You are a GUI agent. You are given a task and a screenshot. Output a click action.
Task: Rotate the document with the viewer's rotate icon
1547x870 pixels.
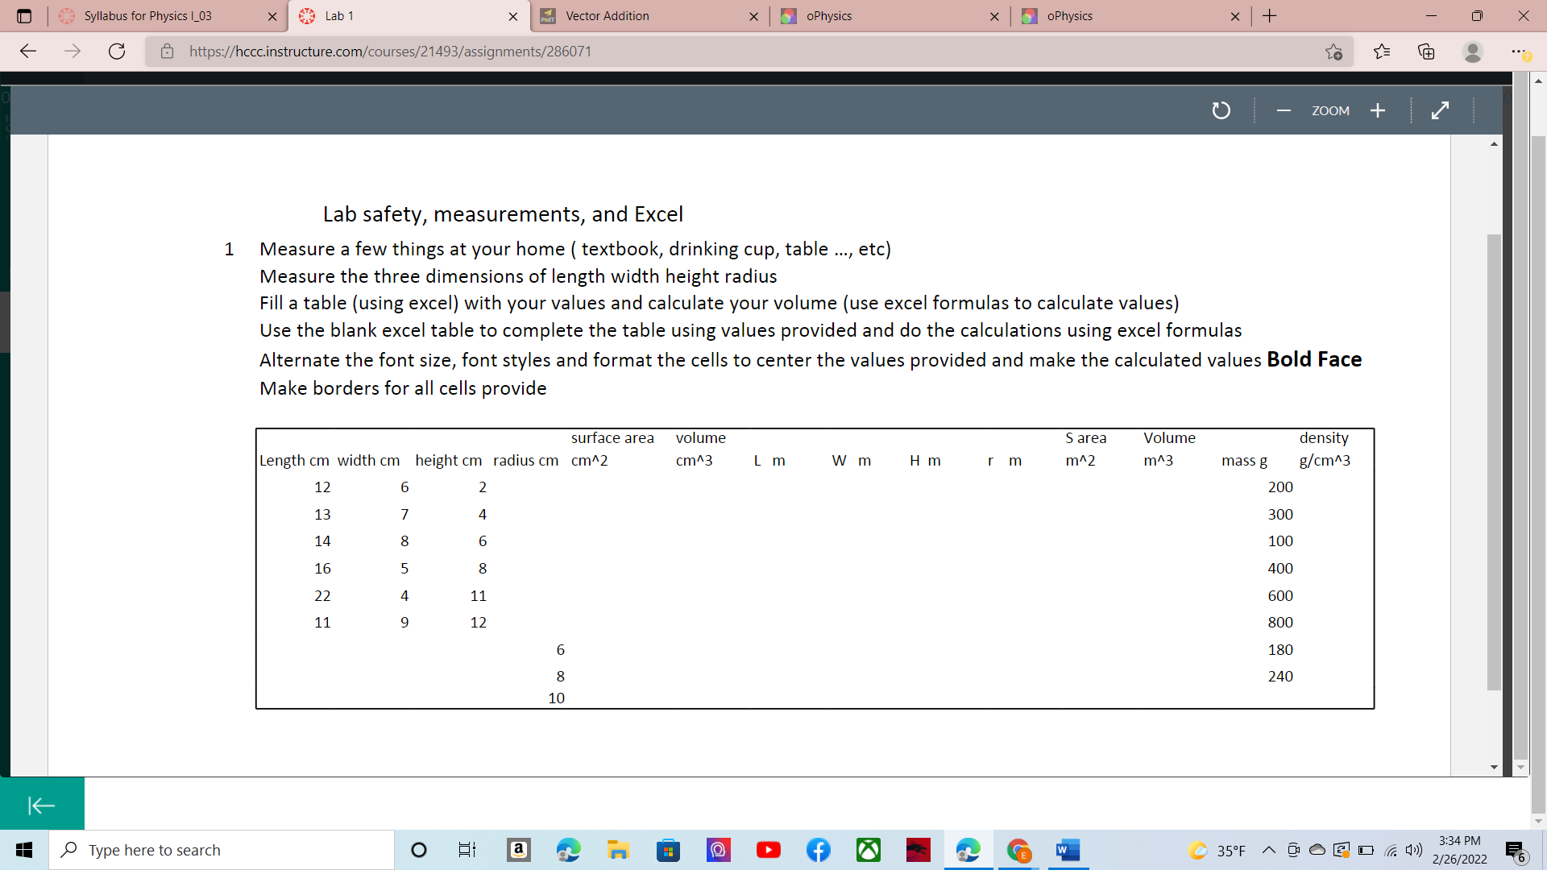pos(1221,110)
